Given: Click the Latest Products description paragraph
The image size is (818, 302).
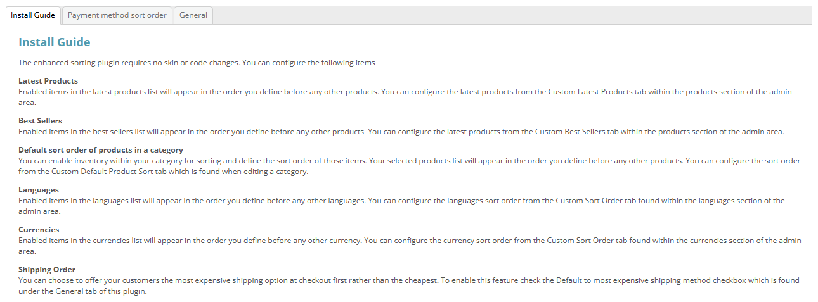Looking at the screenshot, I should pos(405,97).
